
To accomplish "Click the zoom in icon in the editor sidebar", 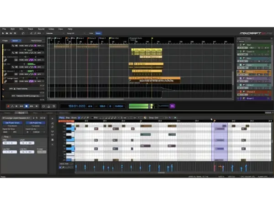I will (53, 123).
